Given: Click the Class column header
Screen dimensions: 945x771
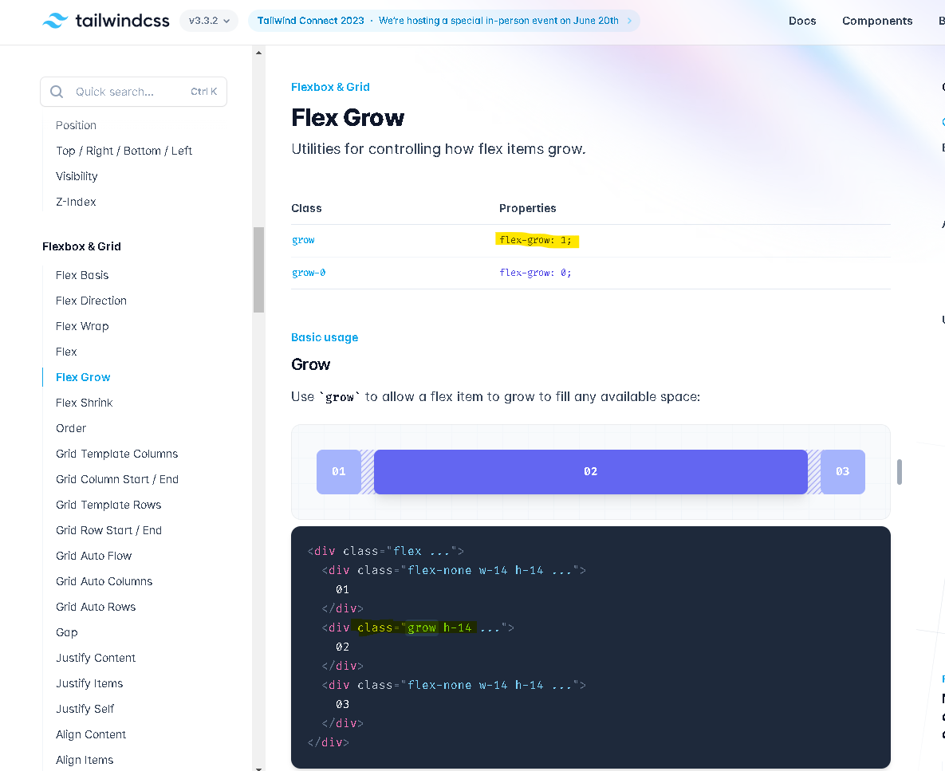Looking at the screenshot, I should [x=306, y=208].
